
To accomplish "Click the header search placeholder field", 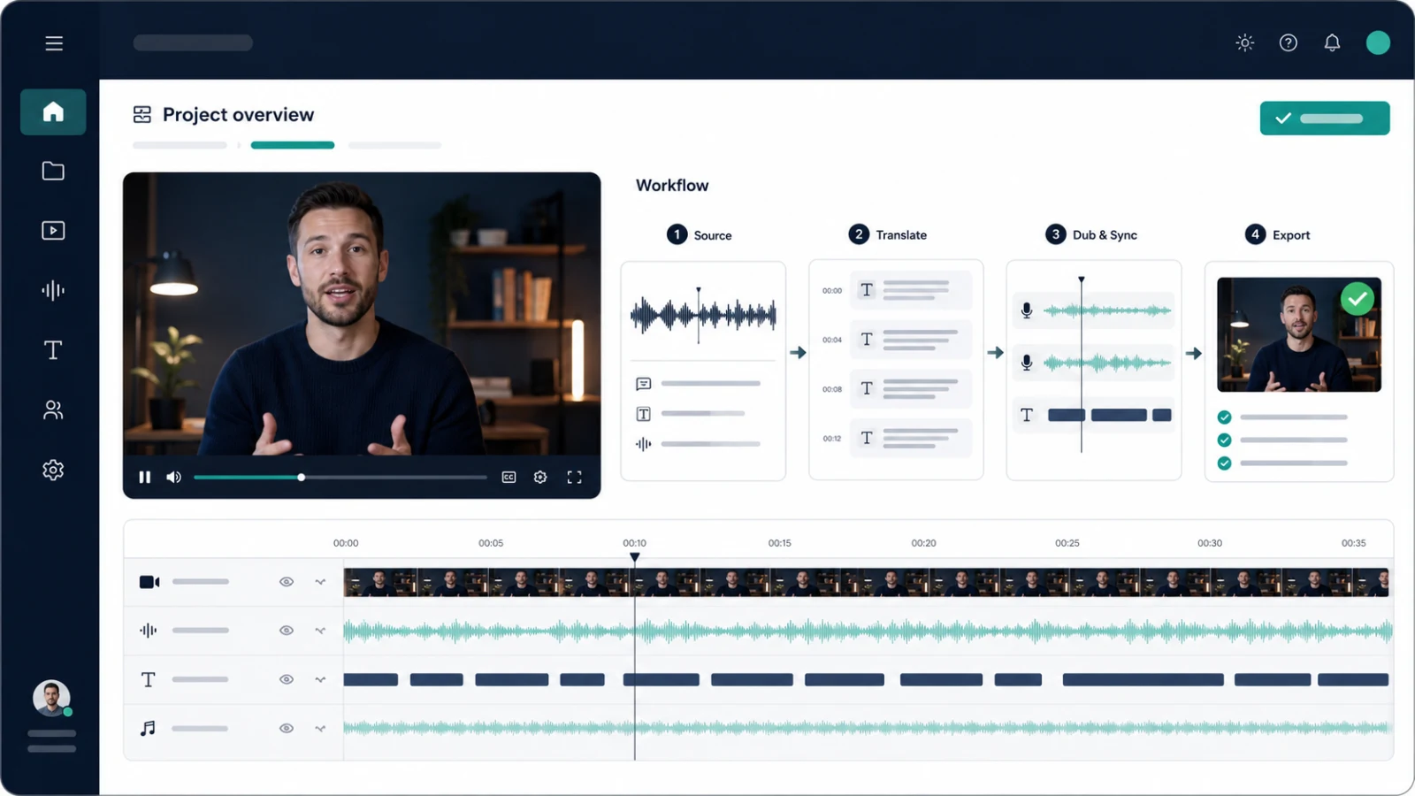I will coord(193,42).
